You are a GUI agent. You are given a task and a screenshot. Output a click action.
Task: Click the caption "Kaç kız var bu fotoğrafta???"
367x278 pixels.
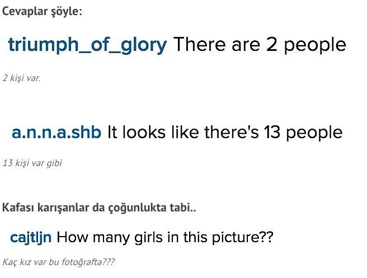pyautogui.click(x=58, y=261)
